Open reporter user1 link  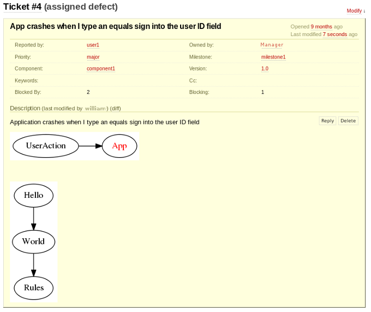click(x=93, y=45)
